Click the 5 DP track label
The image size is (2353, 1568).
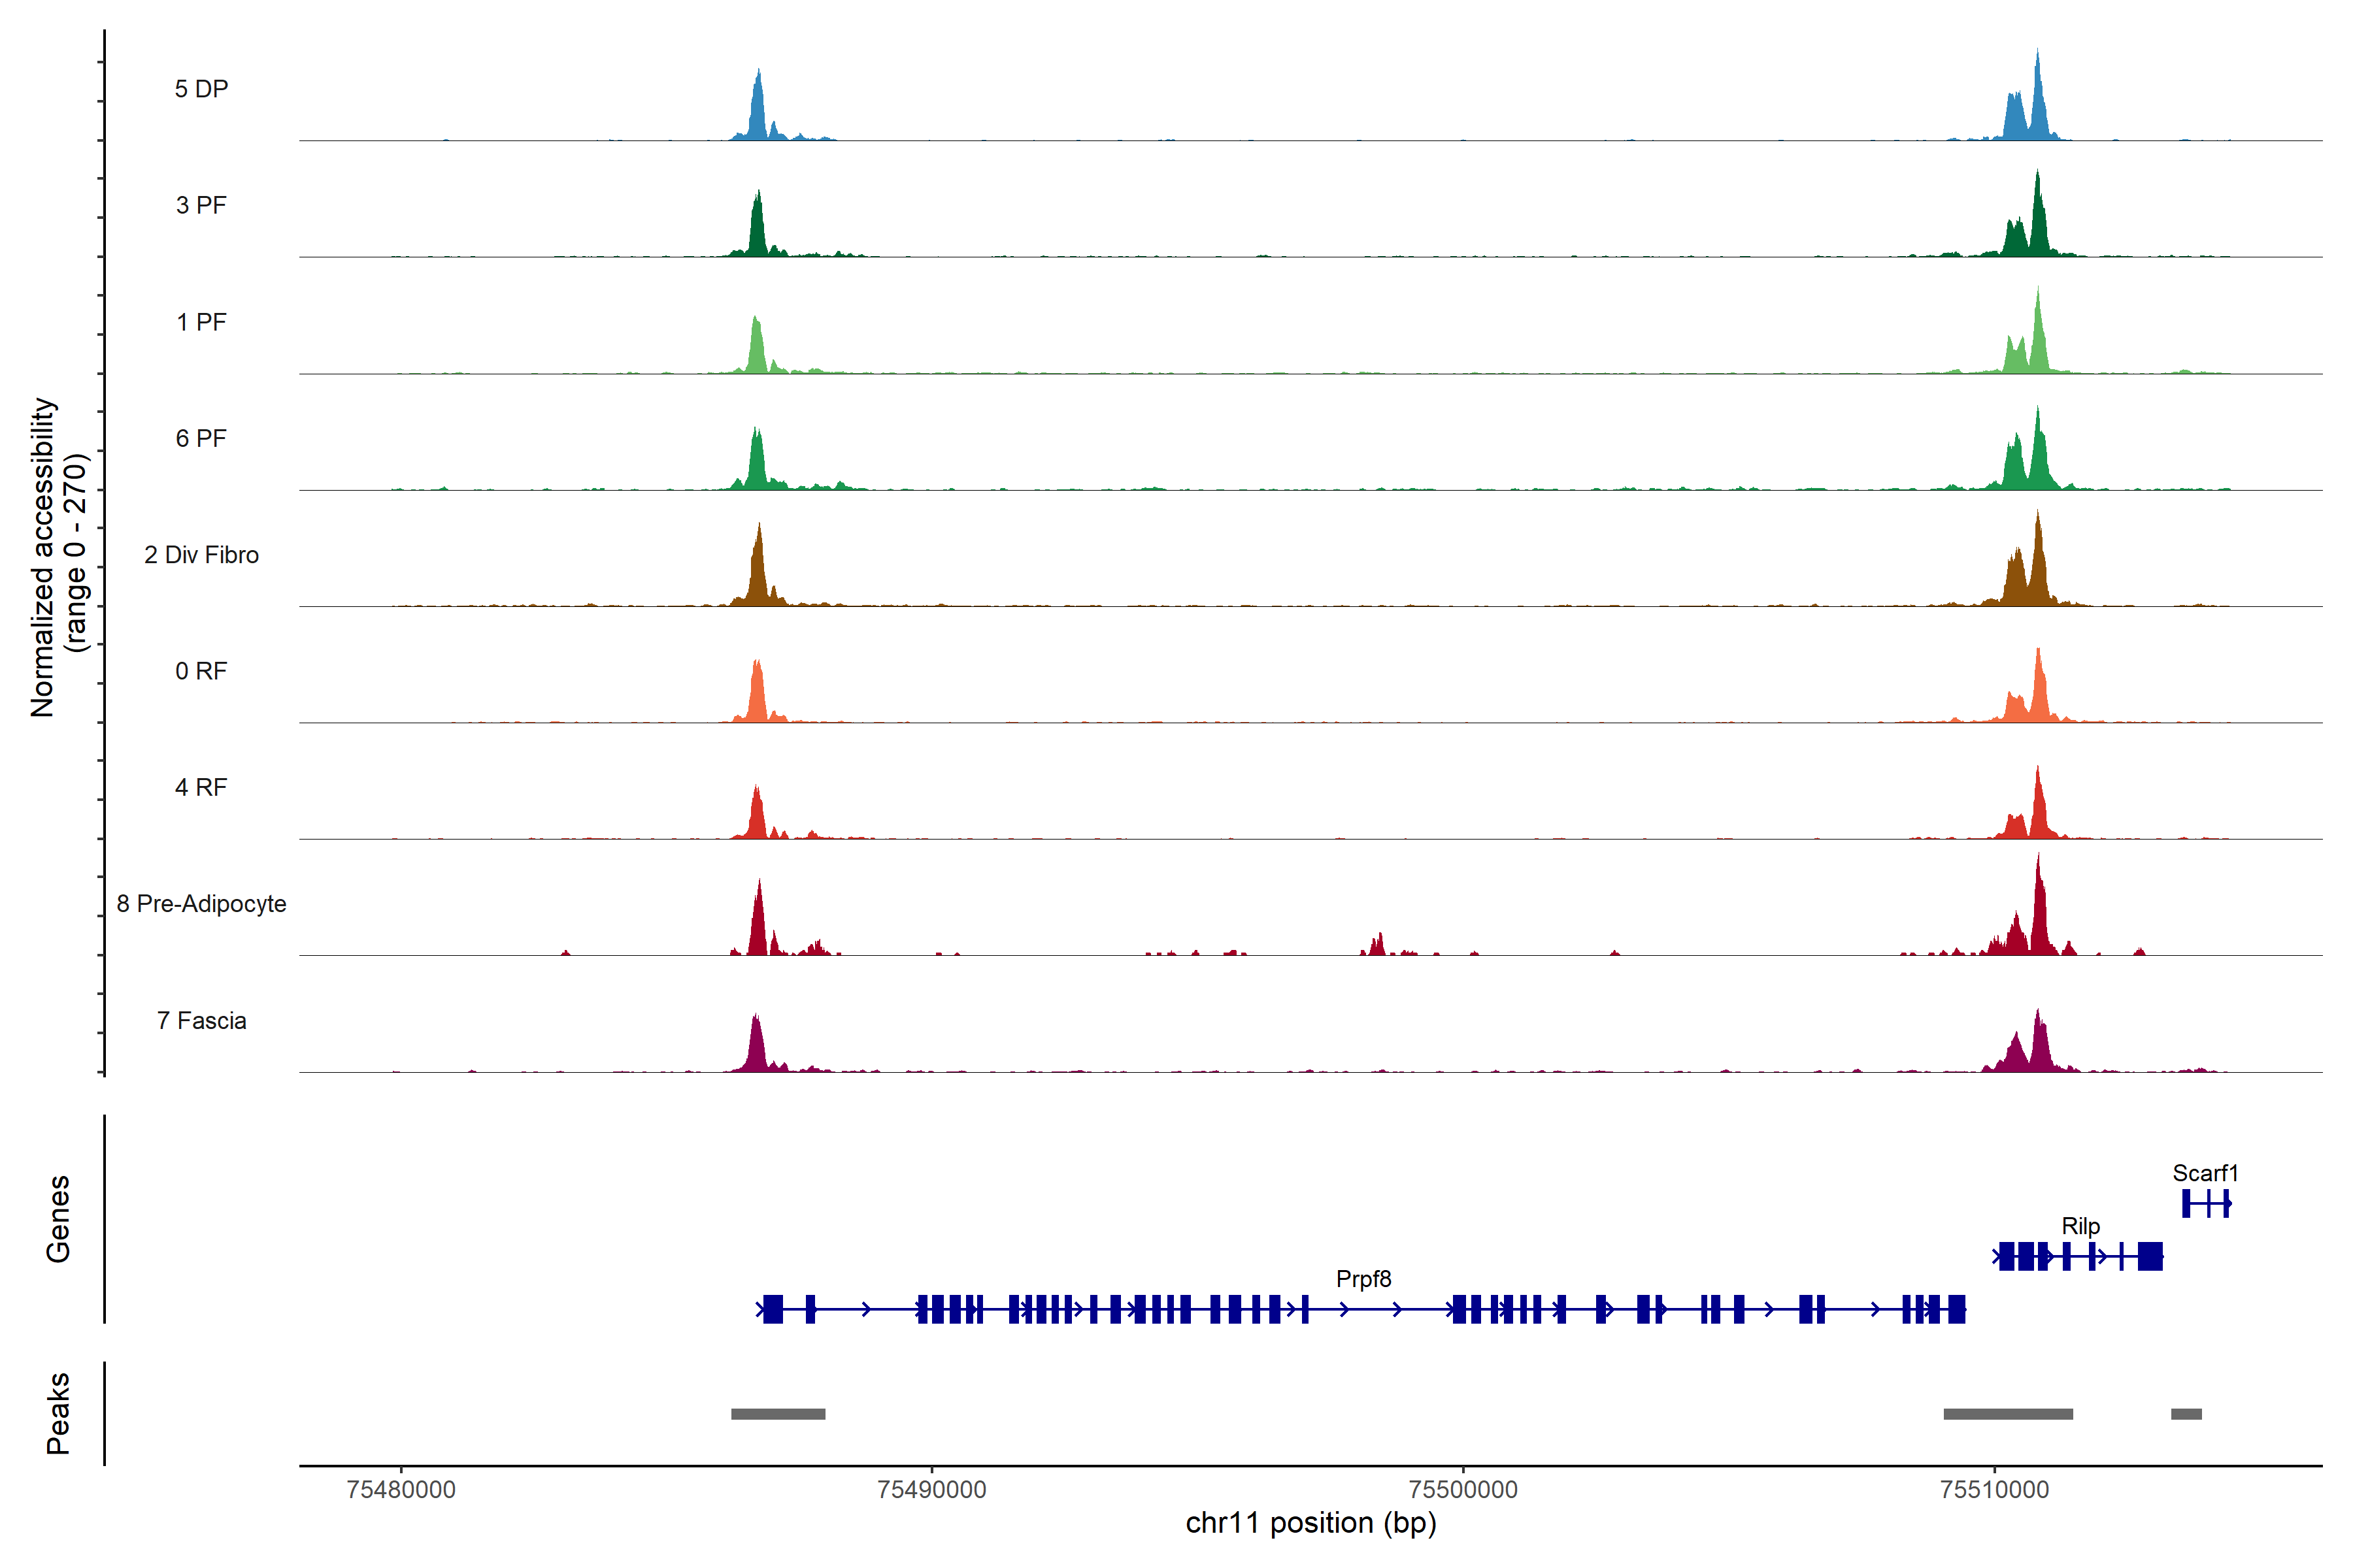click(201, 89)
